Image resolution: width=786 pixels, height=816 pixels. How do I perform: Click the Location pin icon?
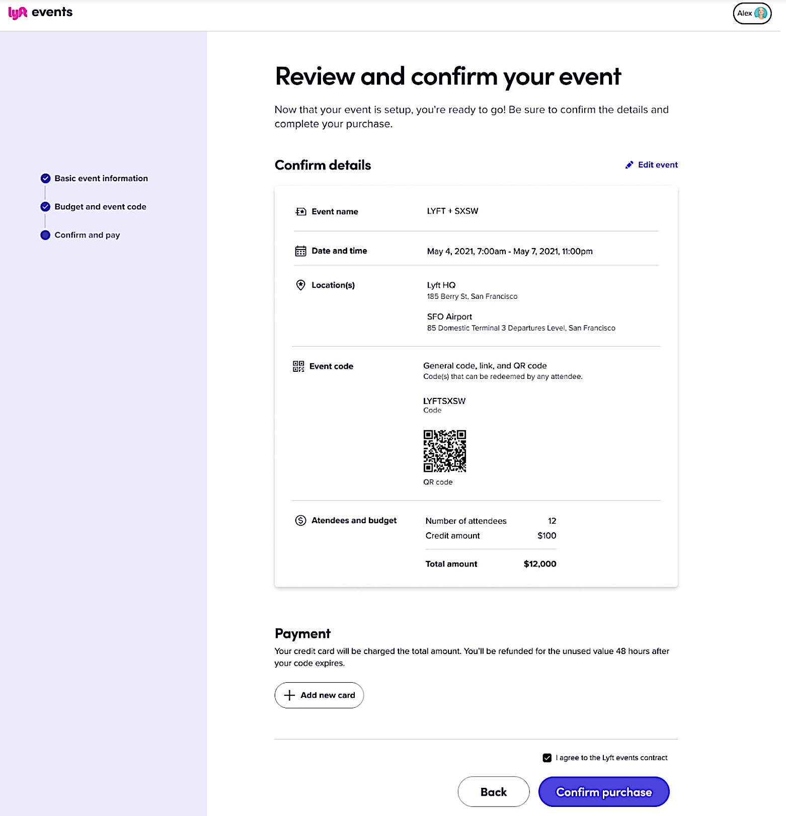pos(300,285)
